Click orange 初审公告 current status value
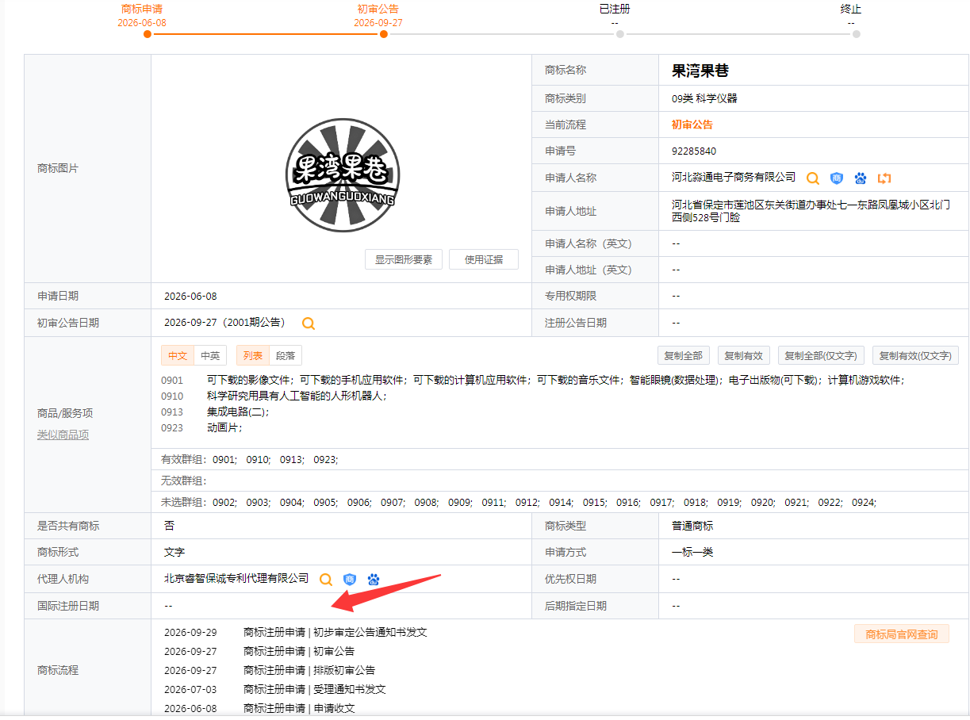The height and width of the screenshot is (720, 970). pyautogui.click(x=692, y=125)
